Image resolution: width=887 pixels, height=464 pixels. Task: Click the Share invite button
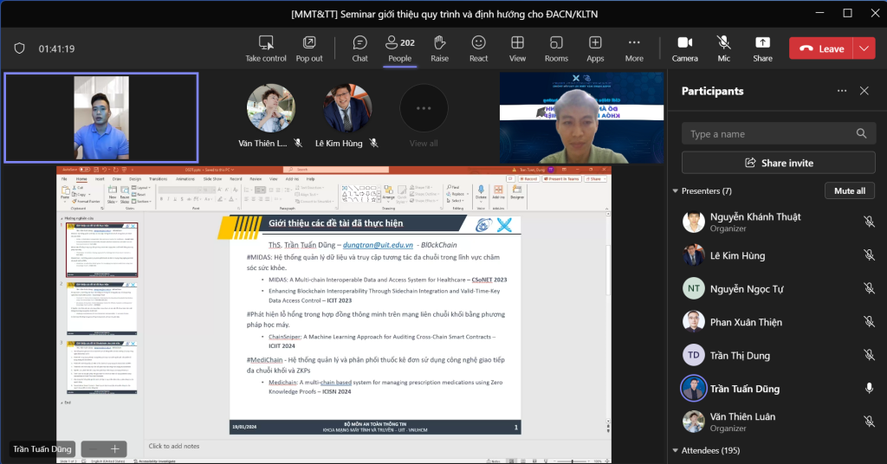[x=779, y=163]
